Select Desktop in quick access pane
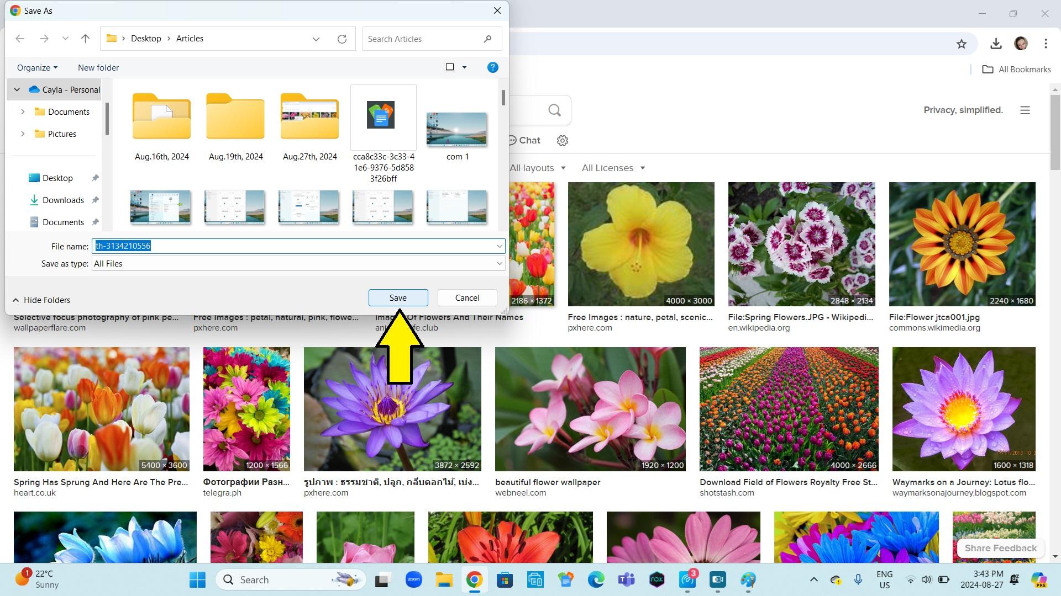Screen dimensions: 1061x596 57,178
